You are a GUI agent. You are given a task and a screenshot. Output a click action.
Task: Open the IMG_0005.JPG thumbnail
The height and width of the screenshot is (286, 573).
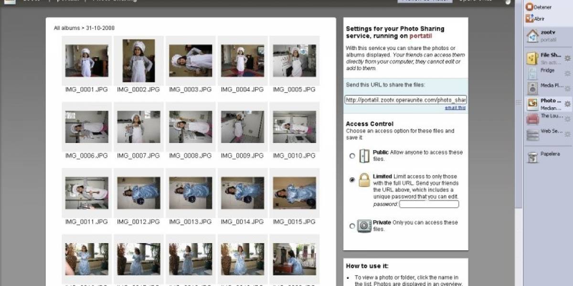(295, 61)
